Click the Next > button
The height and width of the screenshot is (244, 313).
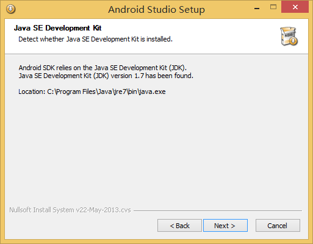225,225
